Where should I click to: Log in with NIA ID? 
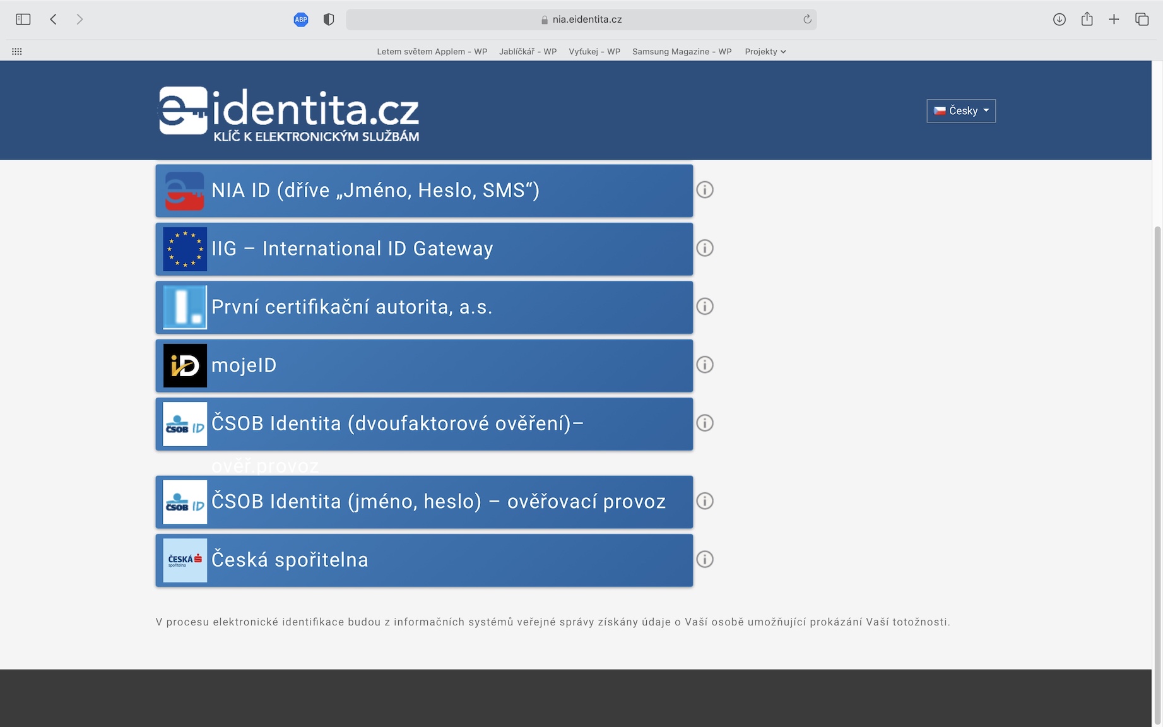pos(424,191)
